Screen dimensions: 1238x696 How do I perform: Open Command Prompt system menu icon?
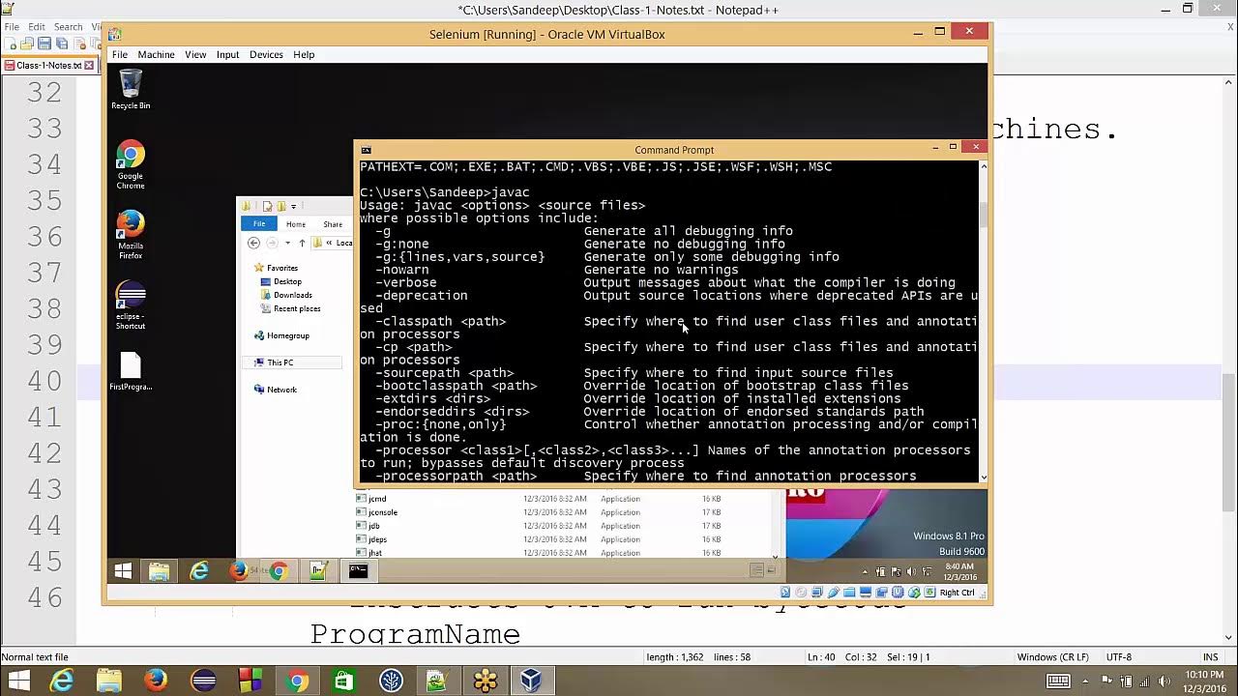[365, 150]
